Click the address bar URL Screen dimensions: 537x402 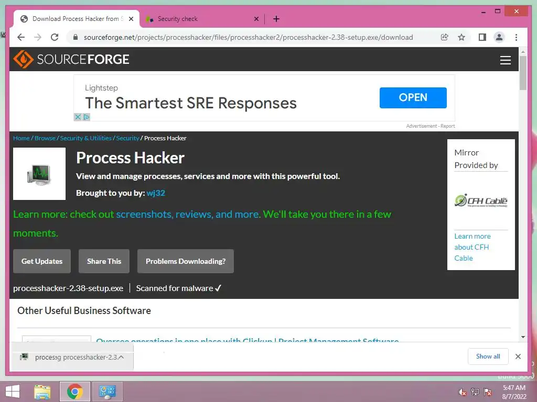(248, 37)
